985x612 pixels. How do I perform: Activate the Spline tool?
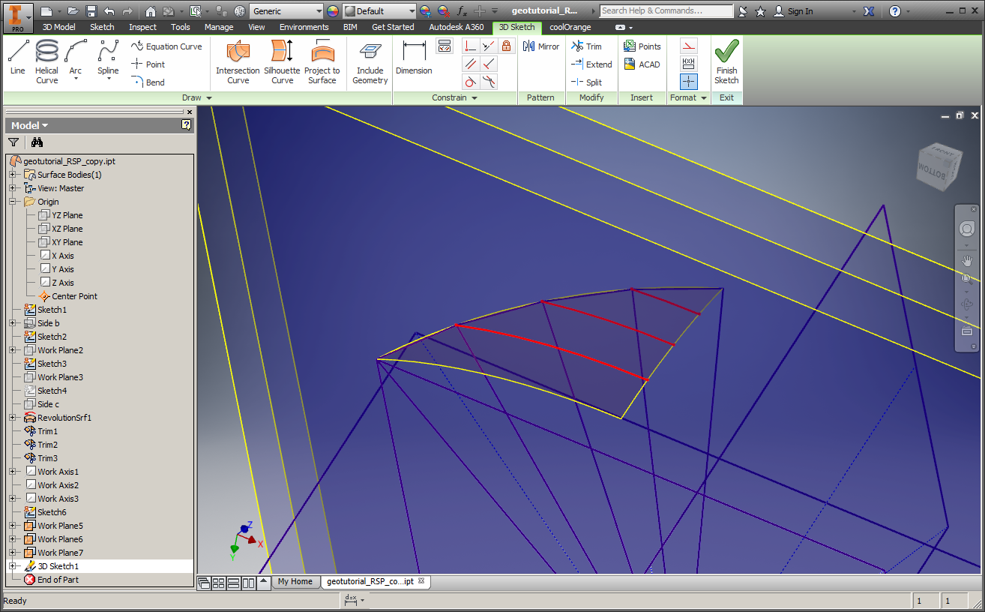click(x=108, y=60)
